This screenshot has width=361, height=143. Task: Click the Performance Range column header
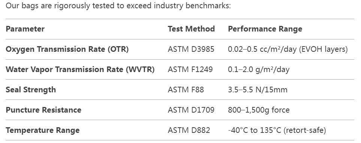[x=265, y=29]
